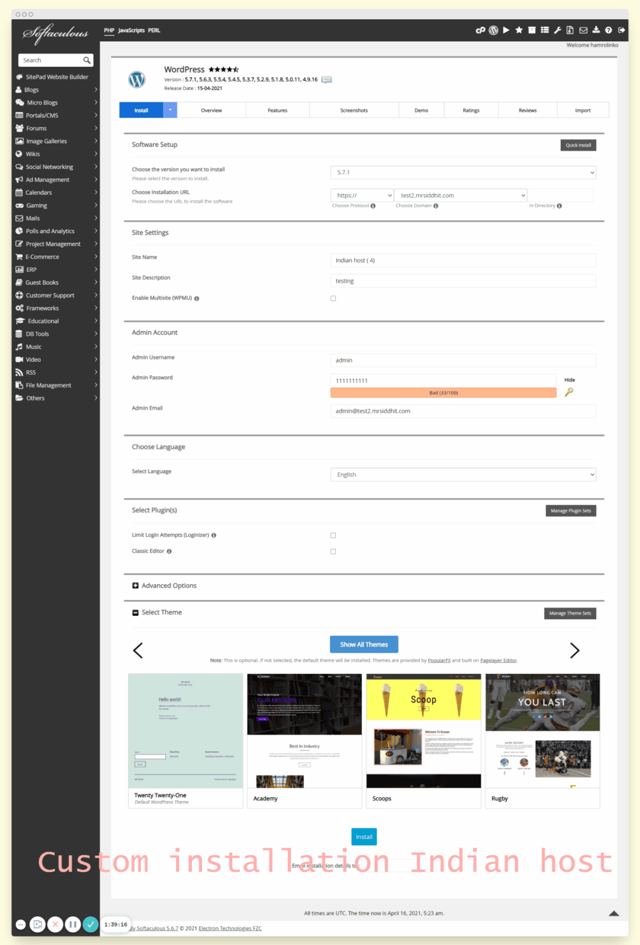The width and height of the screenshot is (640, 945).
Task: Click the Choose Domain info icon
Action: pos(436,206)
